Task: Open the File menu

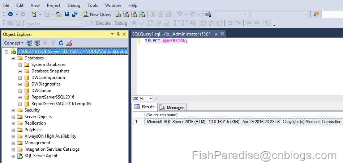Action: tap(6, 5)
